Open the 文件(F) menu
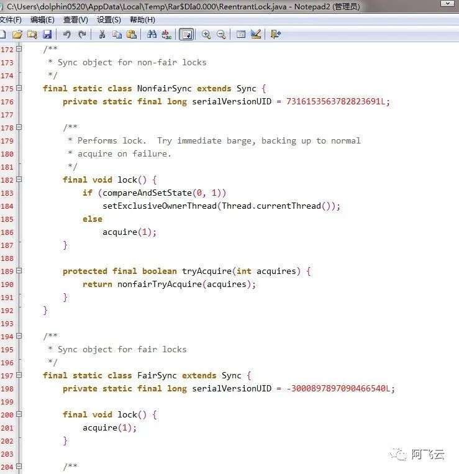The width and height of the screenshot is (459, 474). 11,20
